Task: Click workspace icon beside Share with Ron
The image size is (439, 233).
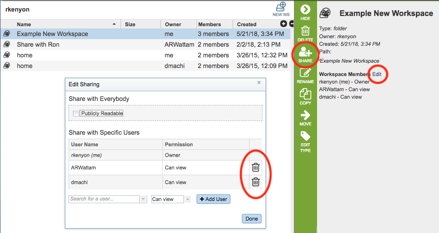Action: point(7,44)
